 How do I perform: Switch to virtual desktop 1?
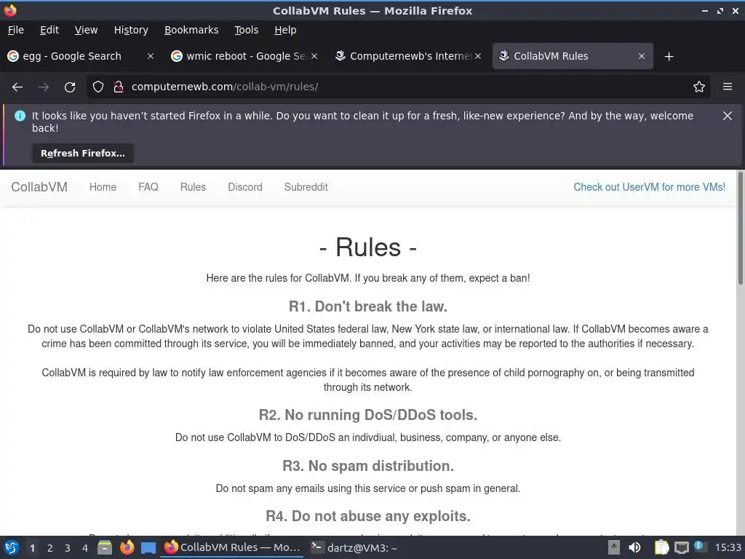(x=32, y=548)
